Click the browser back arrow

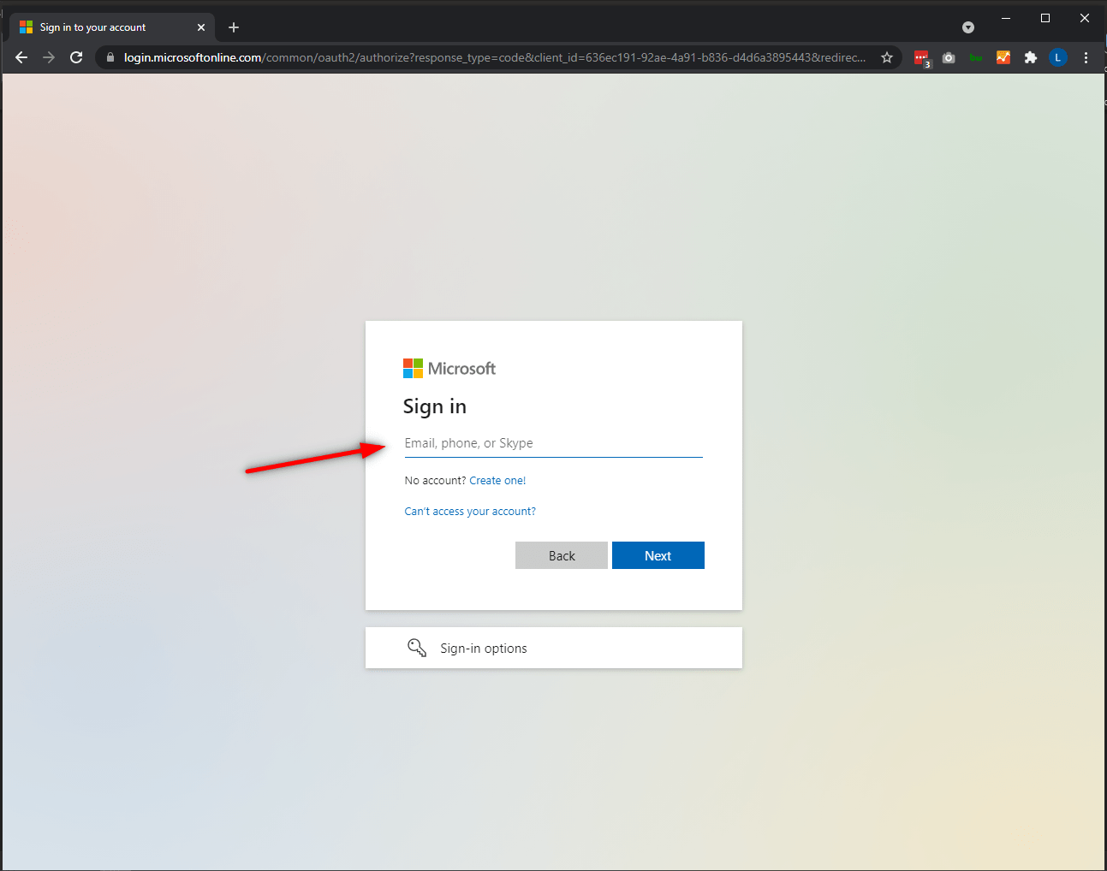pyautogui.click(x=21, y=57)
